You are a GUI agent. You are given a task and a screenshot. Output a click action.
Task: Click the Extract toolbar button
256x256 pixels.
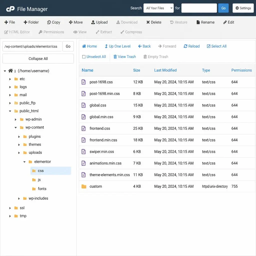click(x=104, y=32)
